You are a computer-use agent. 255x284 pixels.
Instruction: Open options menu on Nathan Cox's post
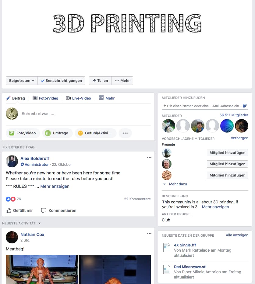149,234
